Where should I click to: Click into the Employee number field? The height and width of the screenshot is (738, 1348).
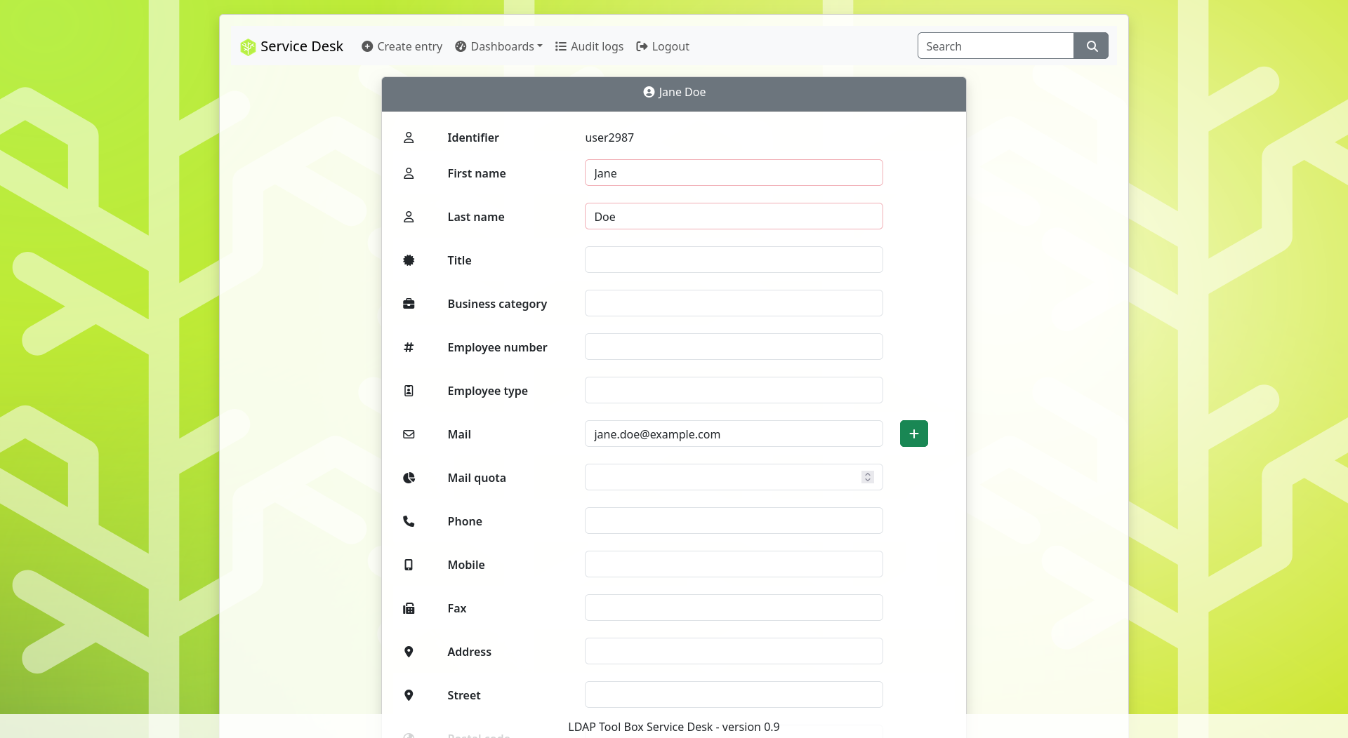[734, 347]
